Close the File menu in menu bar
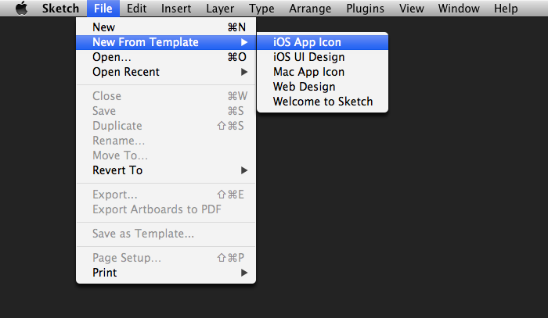548x318 pixels. click(x=103, y=8)
